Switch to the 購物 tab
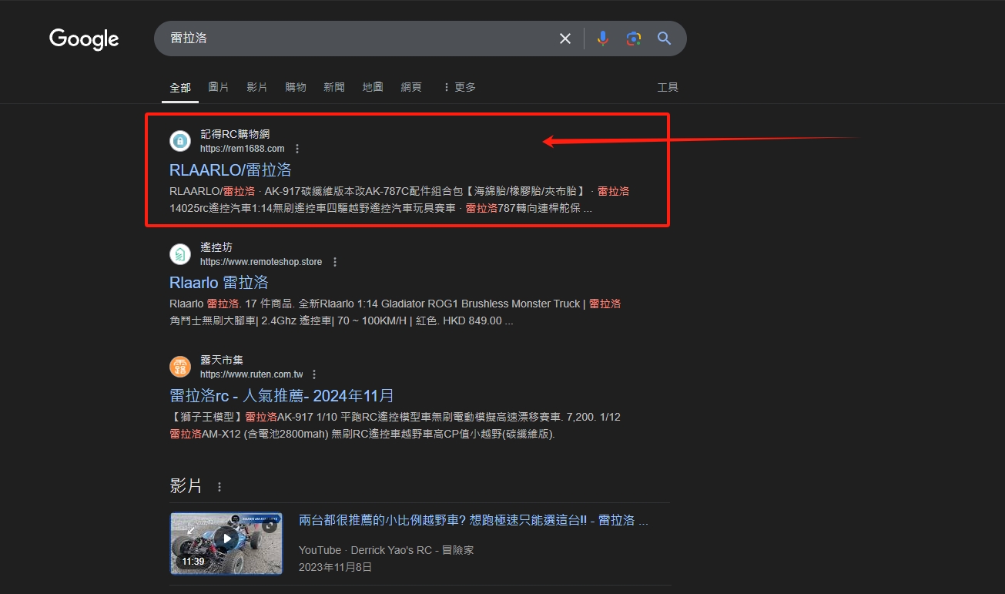 pos(296,88)
